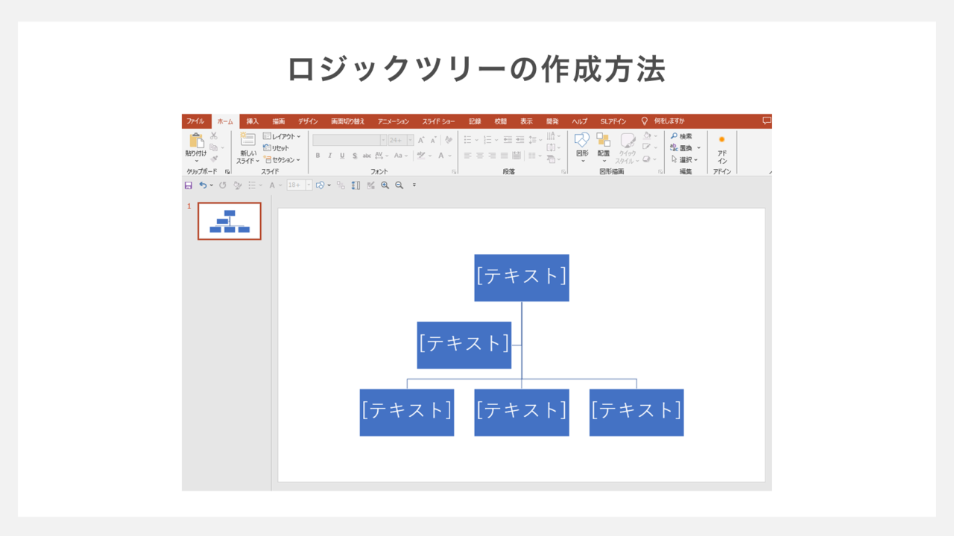This screenshot has width=954, height=536.
Task: Toggle italic formatting (I)
Action: pyautogui.click(x=329, y=156)
